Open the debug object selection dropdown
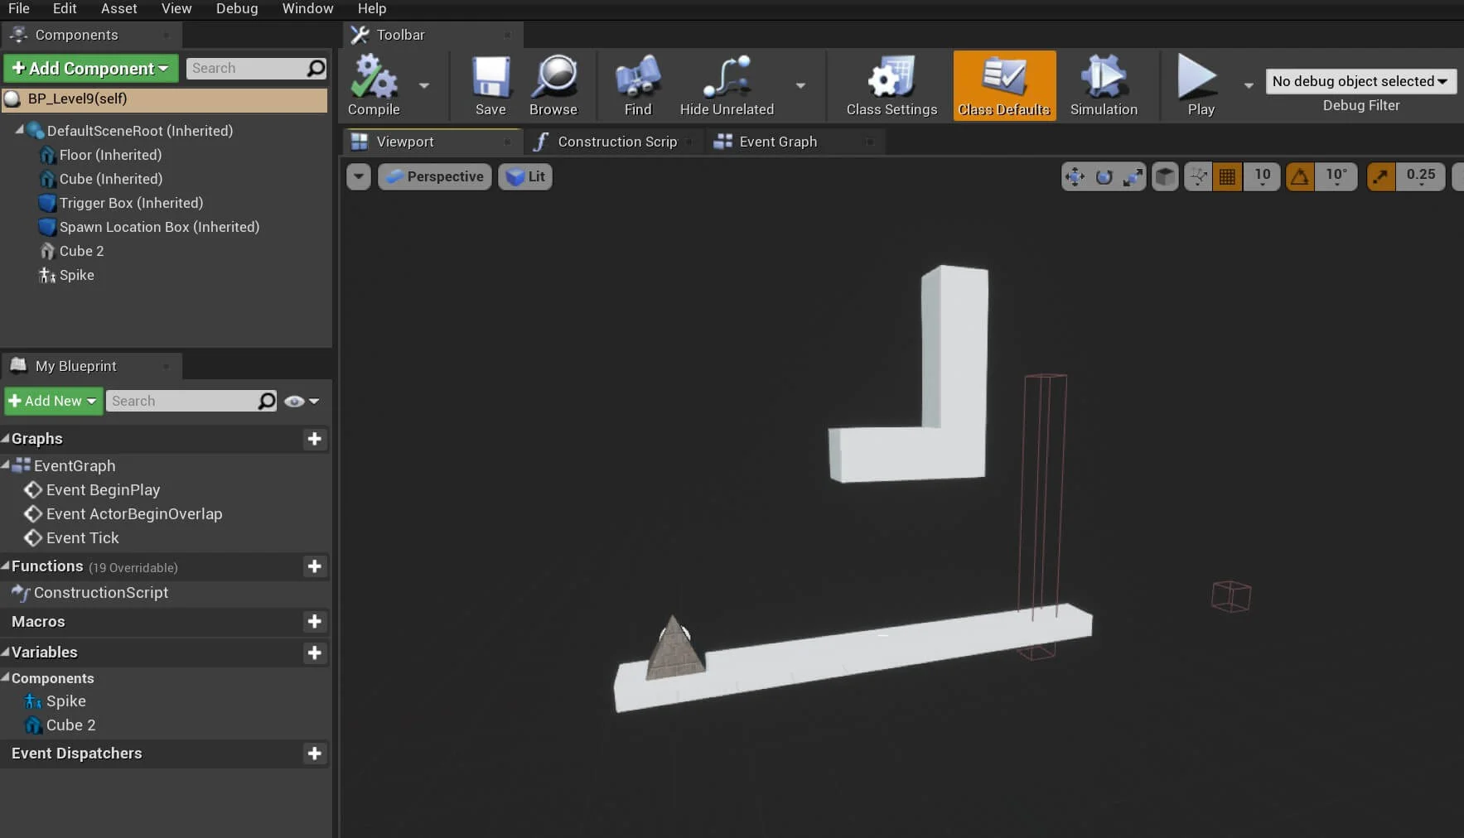Image resolution: width=1464 pixels, height=838 pixels. pyautogui.click(x=1360, y=81)
